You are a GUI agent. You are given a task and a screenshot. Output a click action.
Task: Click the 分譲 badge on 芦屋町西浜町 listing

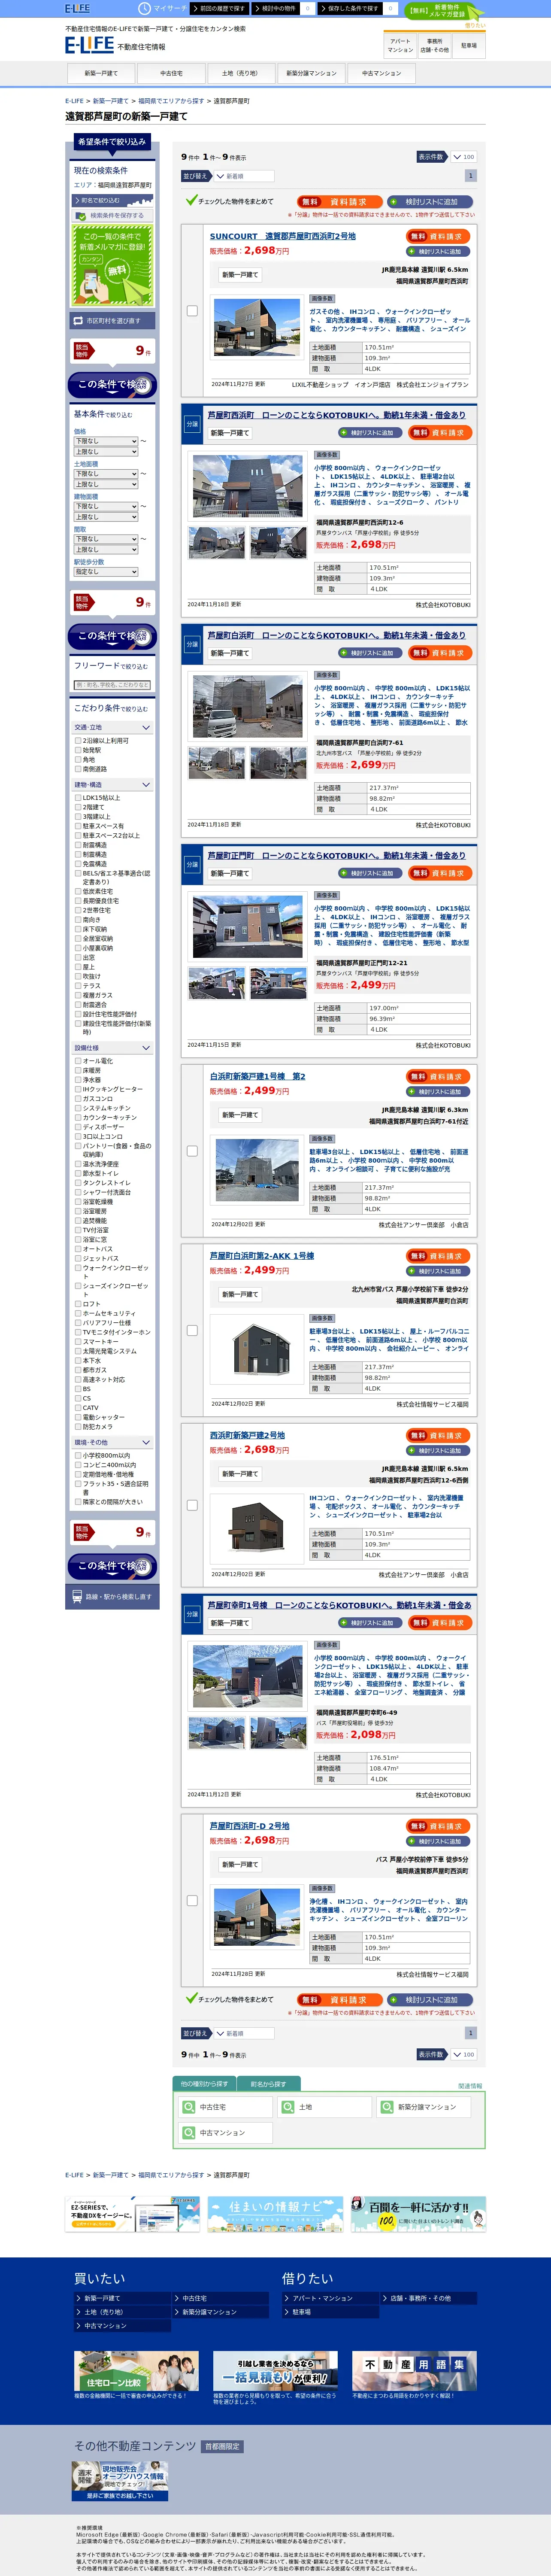pyautogui.click(x=192, y=424)
